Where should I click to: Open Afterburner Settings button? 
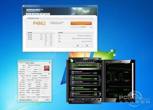(x=97, y=99)
